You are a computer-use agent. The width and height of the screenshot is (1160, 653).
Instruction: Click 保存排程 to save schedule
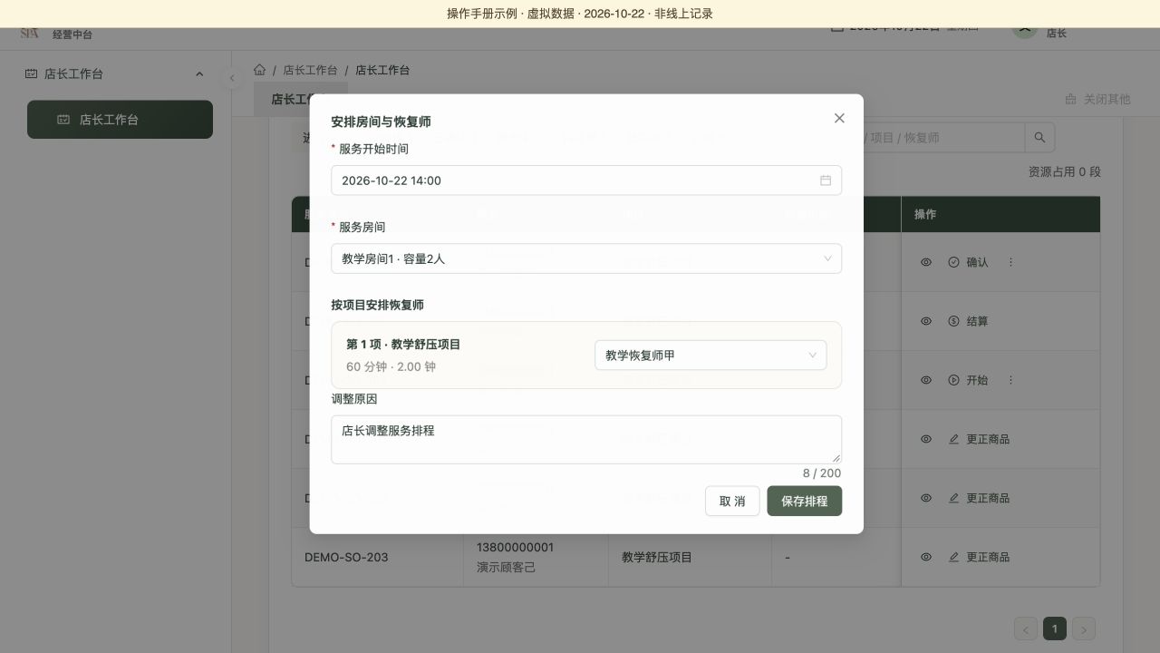click(805, 502)
